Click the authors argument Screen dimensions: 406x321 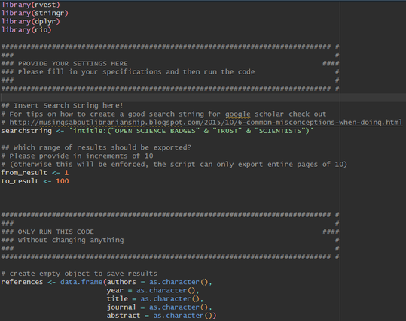coord(121,282)
